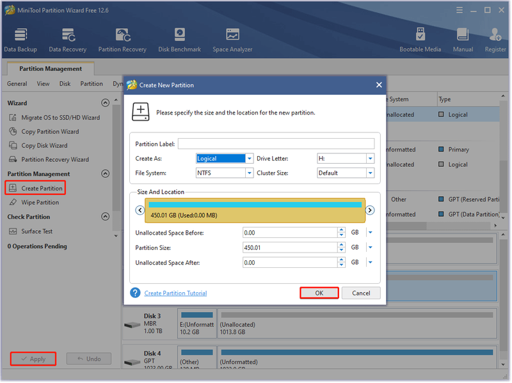
Task: Choose Wipe Partition in sidebar
Action: (34, 203)
